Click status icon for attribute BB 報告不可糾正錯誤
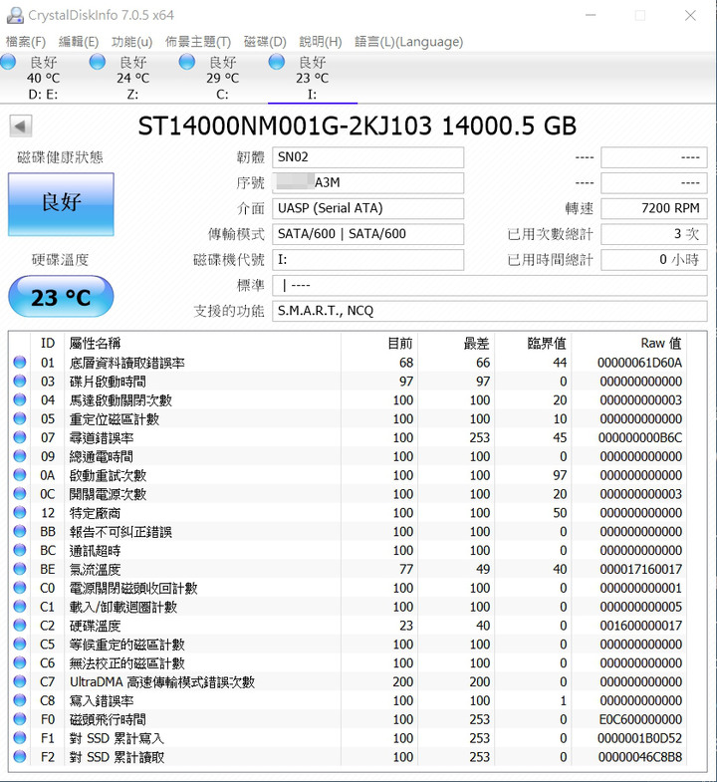717x782 pixels. [20, 531]
